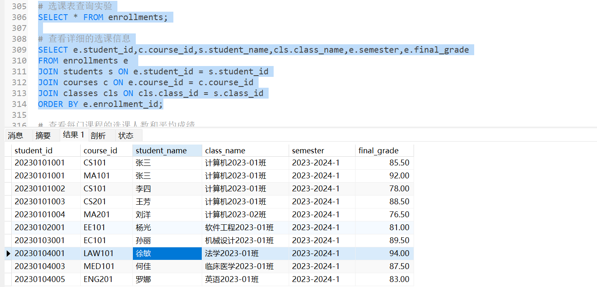Click the student_name column header
This screenshot has height=287, width=597.
167,150
